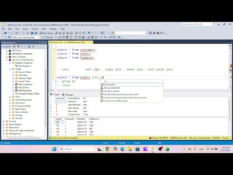Click Filter funnel icon in Object Explorer
Viewport: 233px width, 175px height.
coord(25,47)
